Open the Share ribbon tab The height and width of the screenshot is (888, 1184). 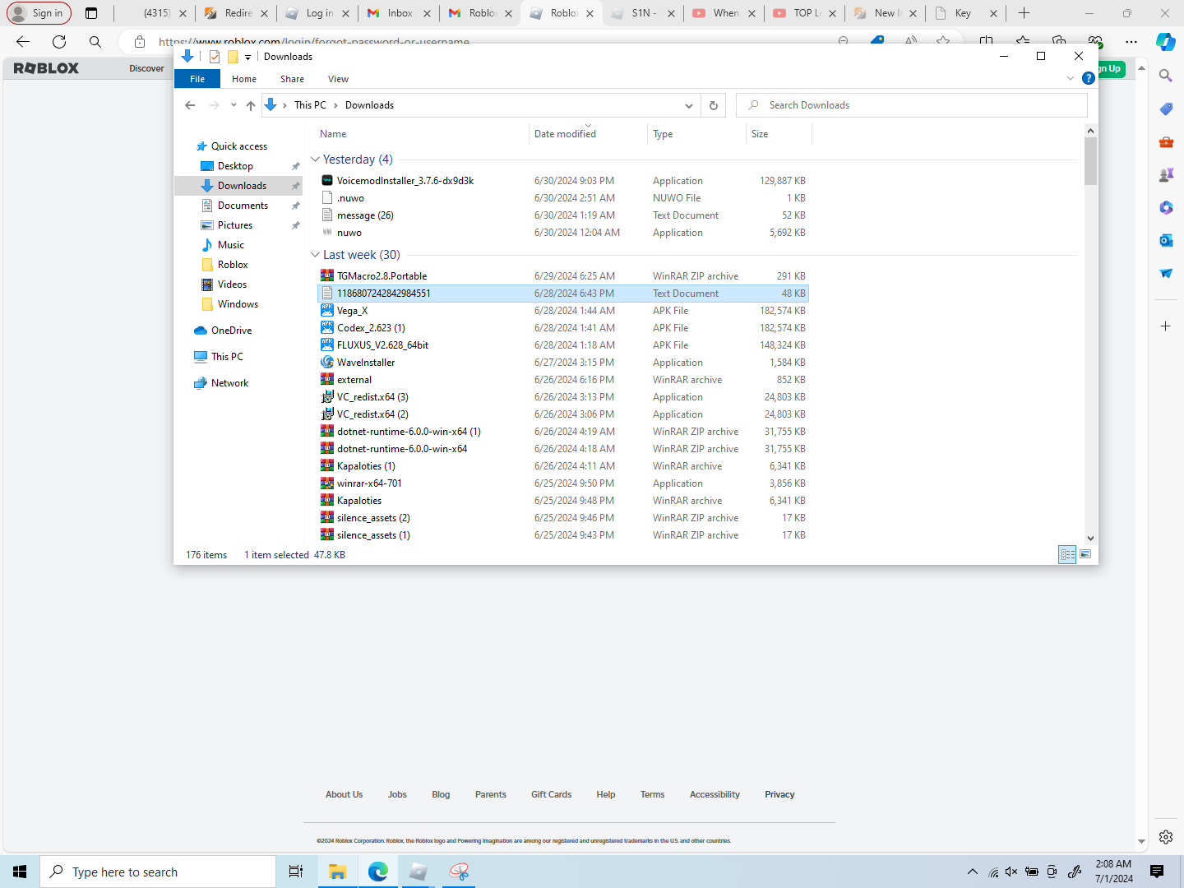tap(292, 79)
